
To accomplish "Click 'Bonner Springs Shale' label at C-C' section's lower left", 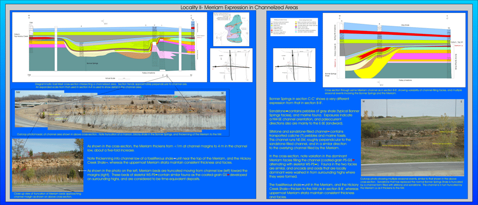I will [330, 75].
